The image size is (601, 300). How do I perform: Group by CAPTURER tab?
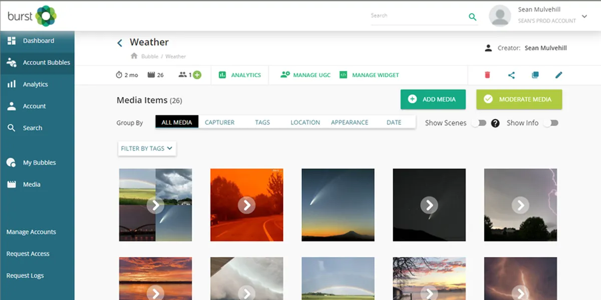(x=220, y=122)
